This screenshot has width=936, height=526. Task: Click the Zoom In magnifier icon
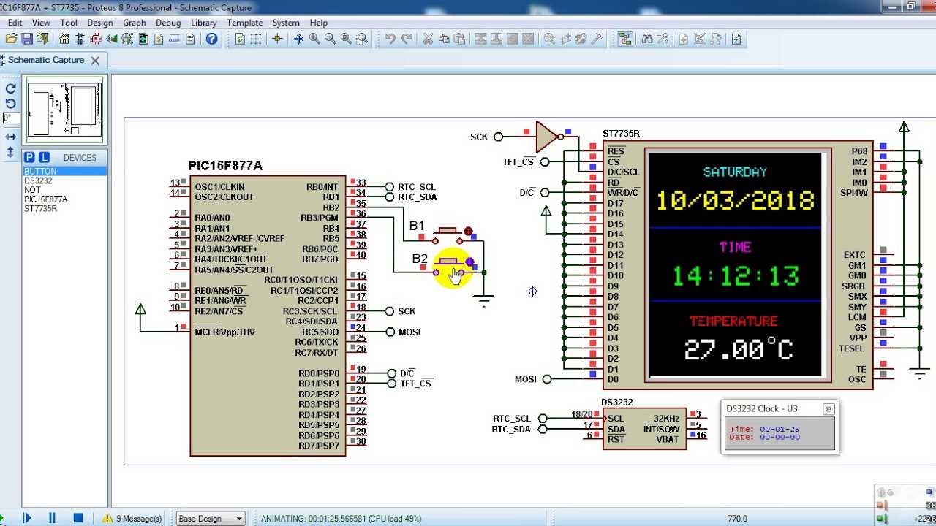(x=314, y=39)
